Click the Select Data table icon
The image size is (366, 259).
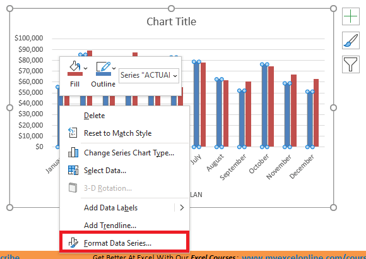[73, 170]
